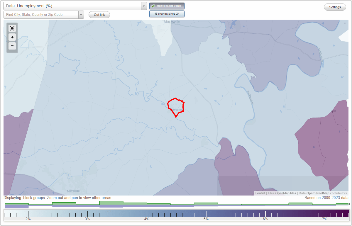
Task: Click the fit-to-extent map control icon
Action: click(x=12, y=28)
